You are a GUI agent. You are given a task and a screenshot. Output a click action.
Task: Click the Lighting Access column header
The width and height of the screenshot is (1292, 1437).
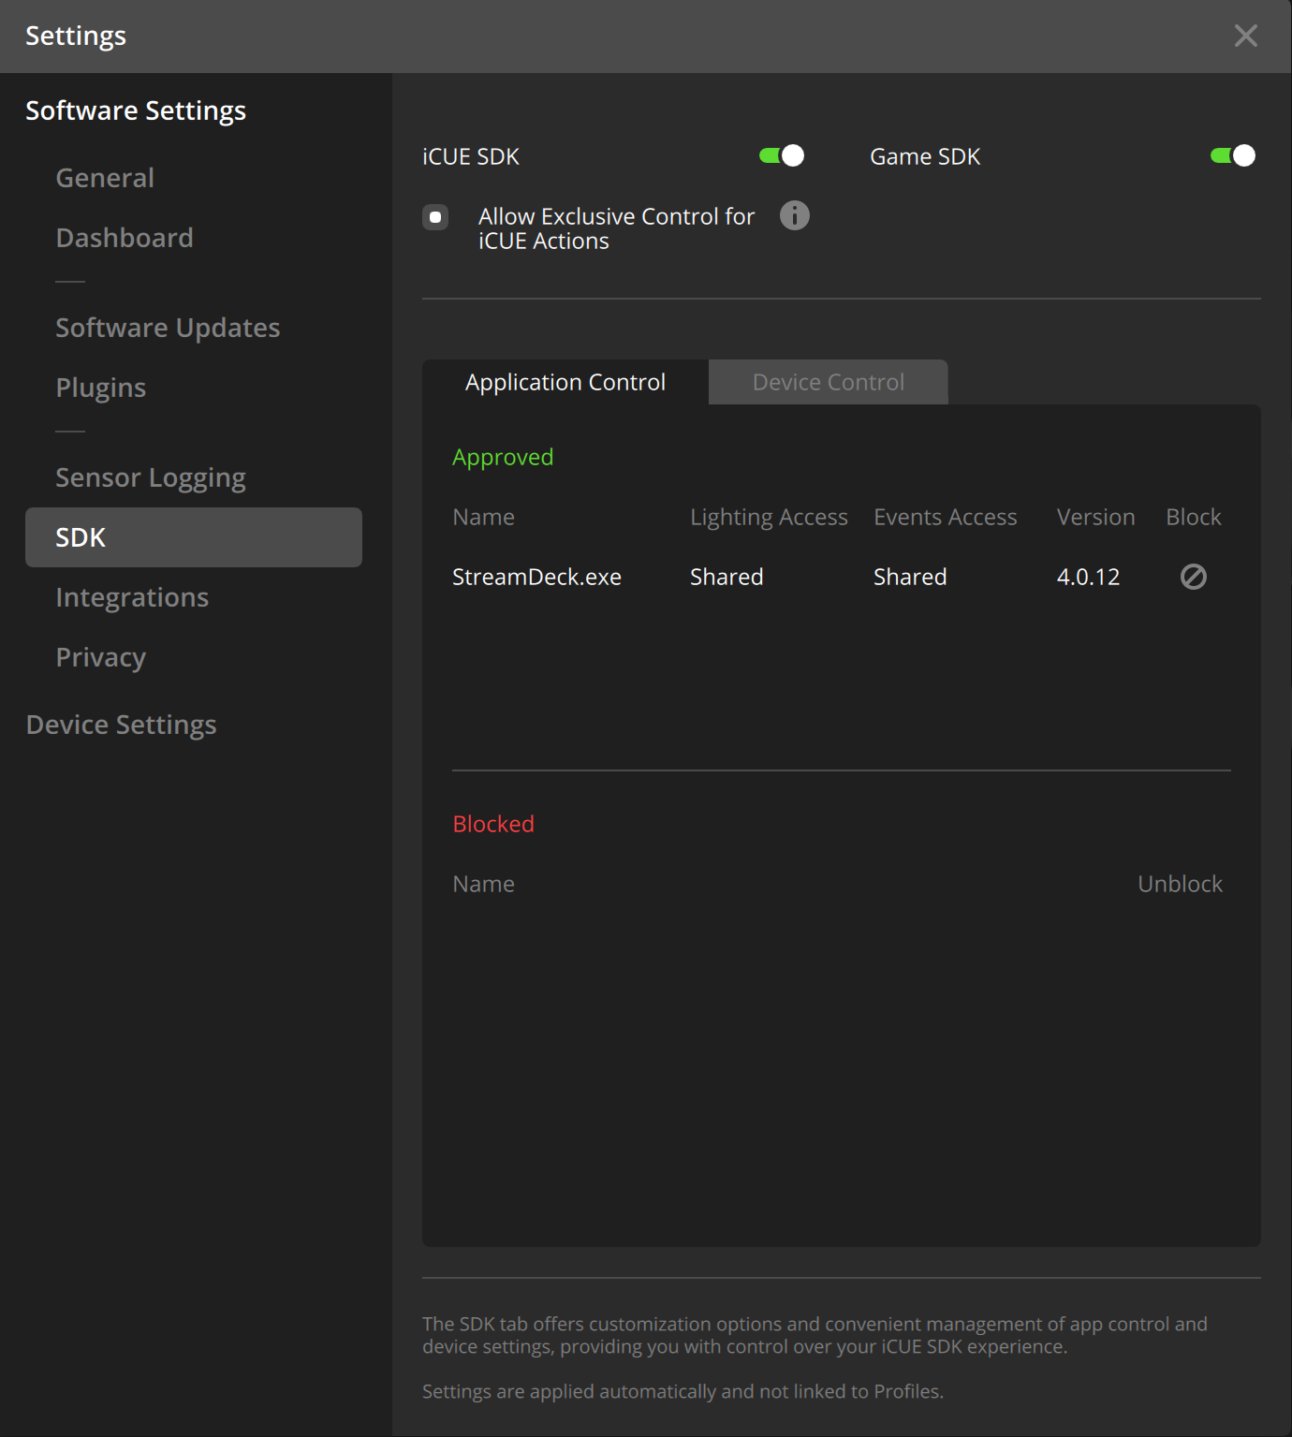(x=769, y=517)
